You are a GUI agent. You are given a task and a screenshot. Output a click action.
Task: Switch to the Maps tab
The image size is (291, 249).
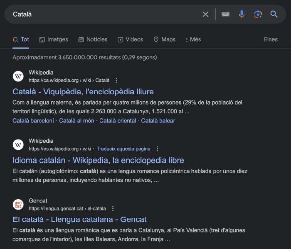click(165, 39)
